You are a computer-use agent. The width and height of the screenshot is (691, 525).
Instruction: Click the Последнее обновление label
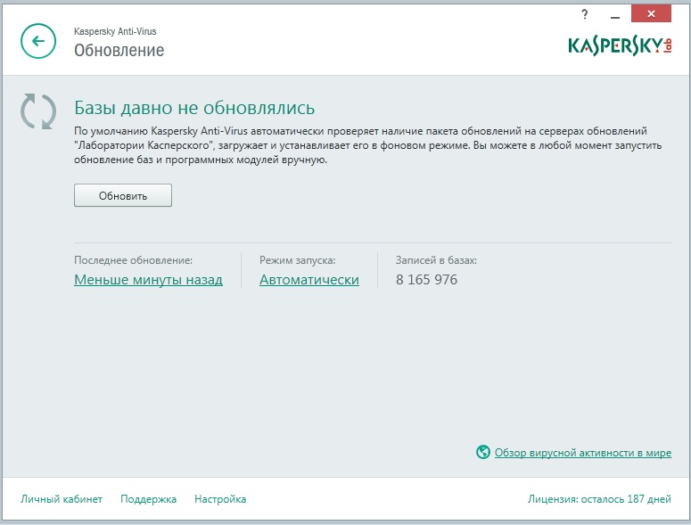133,260
